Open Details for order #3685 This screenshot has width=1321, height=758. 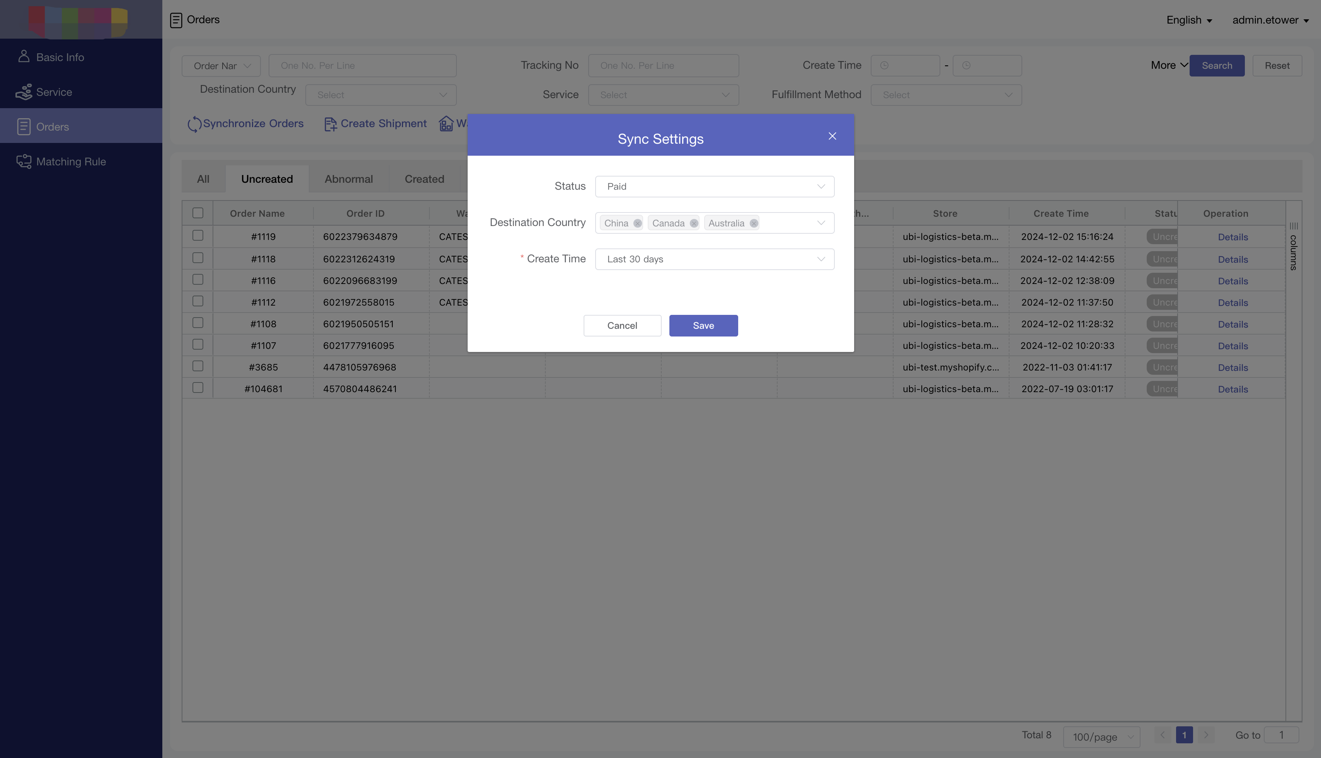pos(1232,367)
